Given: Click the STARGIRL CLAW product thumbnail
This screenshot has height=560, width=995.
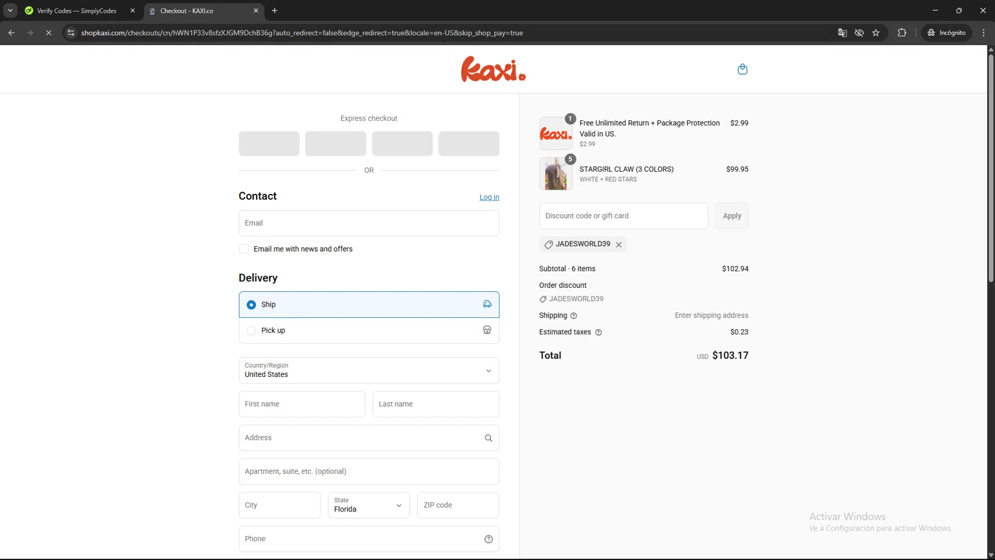Looking at the screenshot, I should click(x=556, y=174).
